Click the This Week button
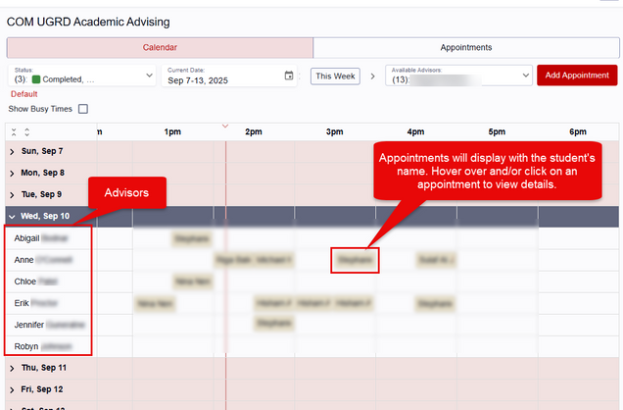The height and width of the screenshot is (410, 623). [x=335, y=76]
